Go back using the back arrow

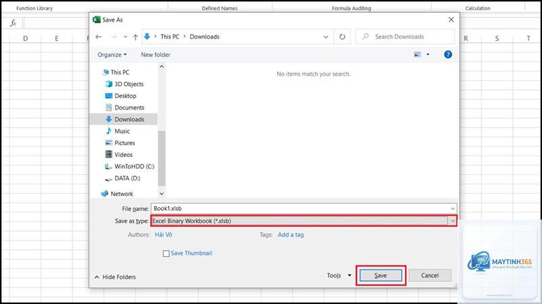pyautogui.click(x=98, y=36)
